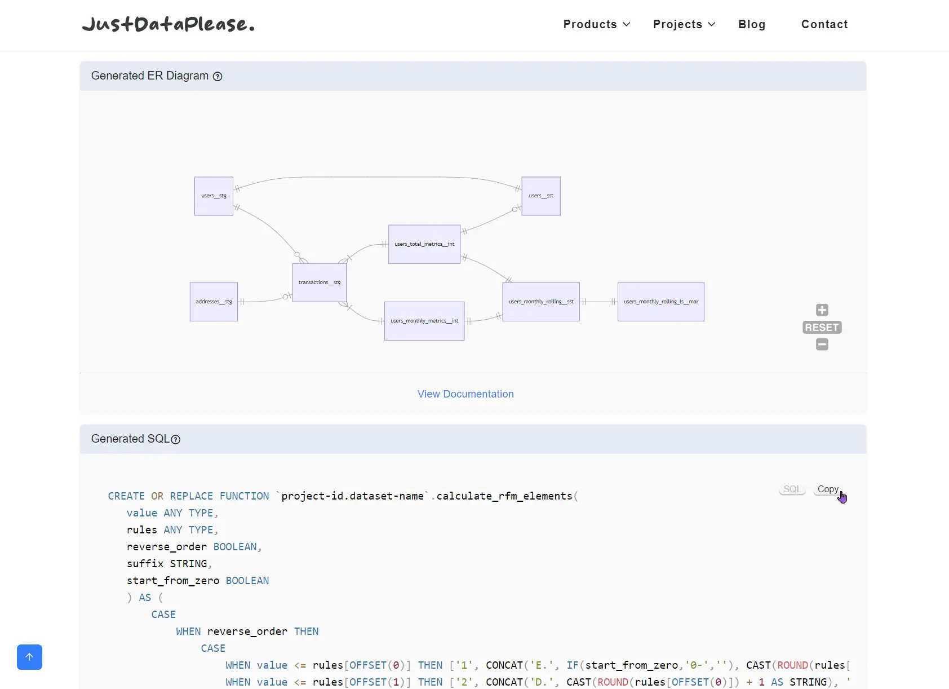Select the users__stg entity box
The image size is (949, 689).
[x=214, y=196]
